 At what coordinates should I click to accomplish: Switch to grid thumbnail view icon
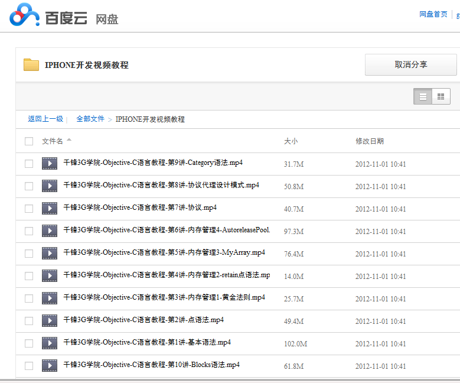tap(441, 96)
